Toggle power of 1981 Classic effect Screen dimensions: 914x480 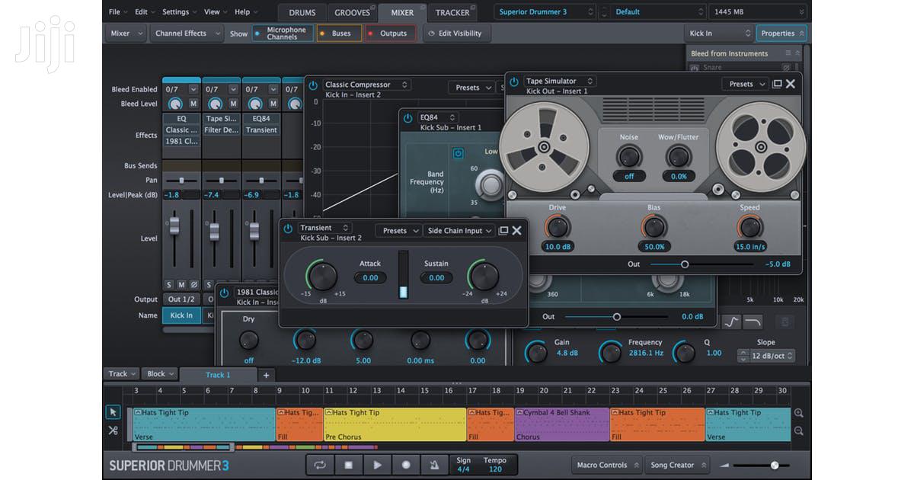[225, 293]
